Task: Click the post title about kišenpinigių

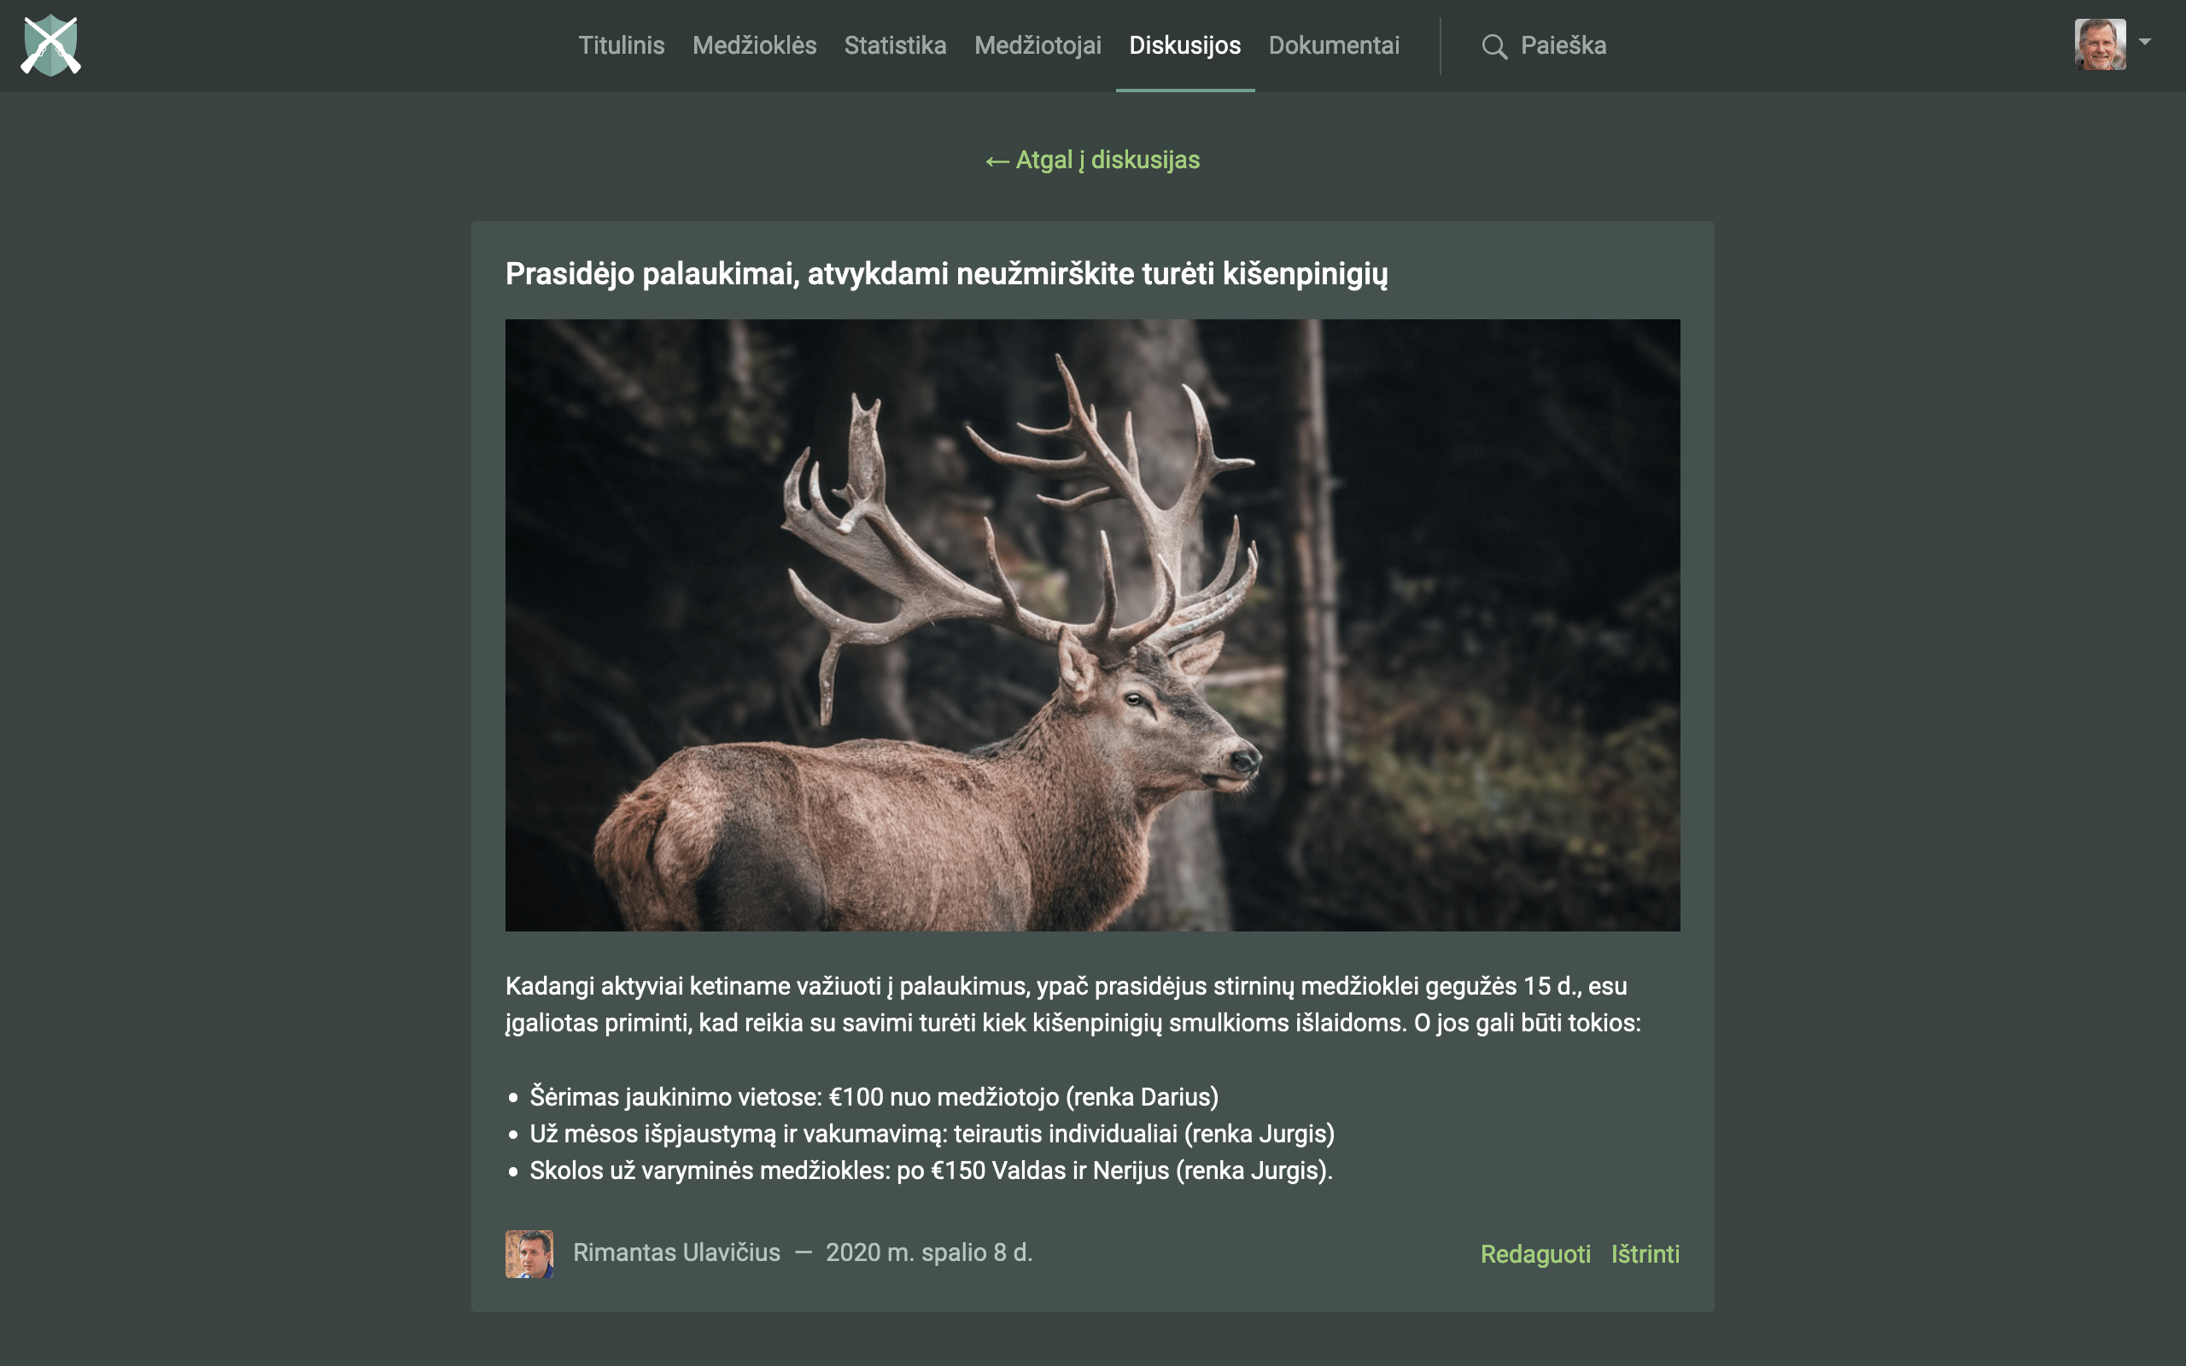Action: pyautogui.click(x=946, y=274)
